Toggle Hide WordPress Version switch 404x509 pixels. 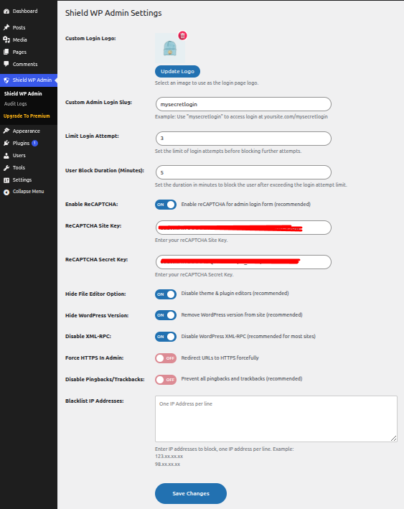(x=166, y=315)
